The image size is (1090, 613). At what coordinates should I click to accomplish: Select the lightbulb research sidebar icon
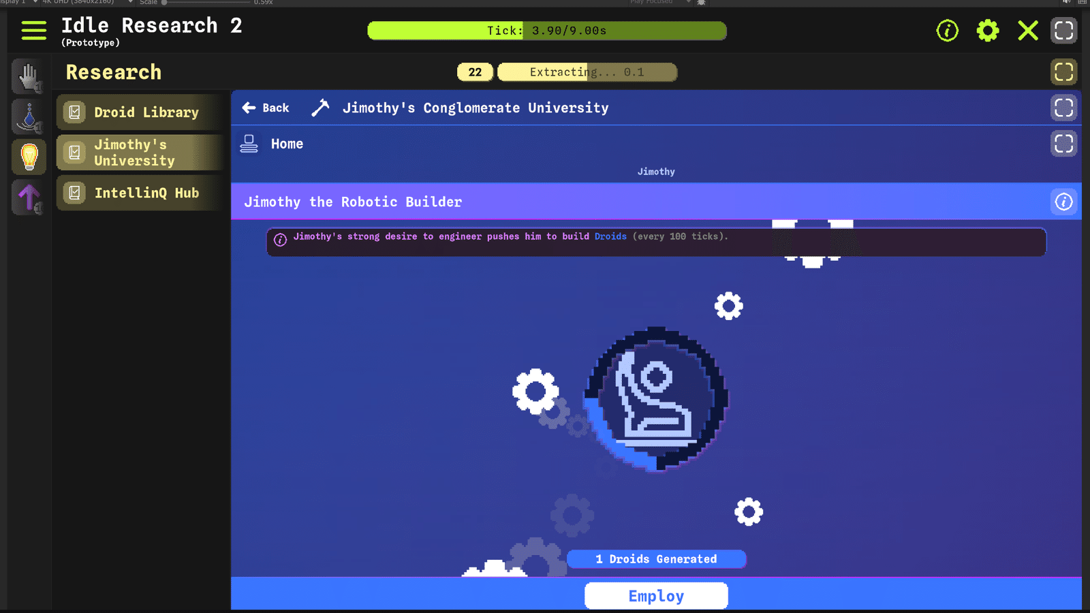[x=29, y=157]
